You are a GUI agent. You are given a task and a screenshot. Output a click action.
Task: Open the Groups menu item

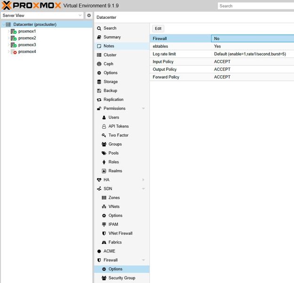[x=122, y=144]
